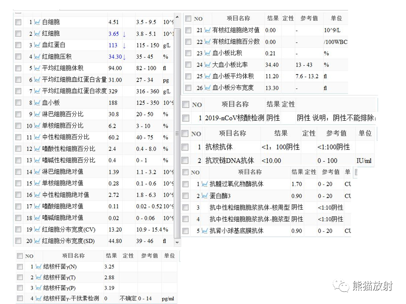Image resolution: width=406 pixels, height=304 pixels.
Task: Select 2019-nCoV核酸检测 result 阴性
Action: (x=273, y=118)
